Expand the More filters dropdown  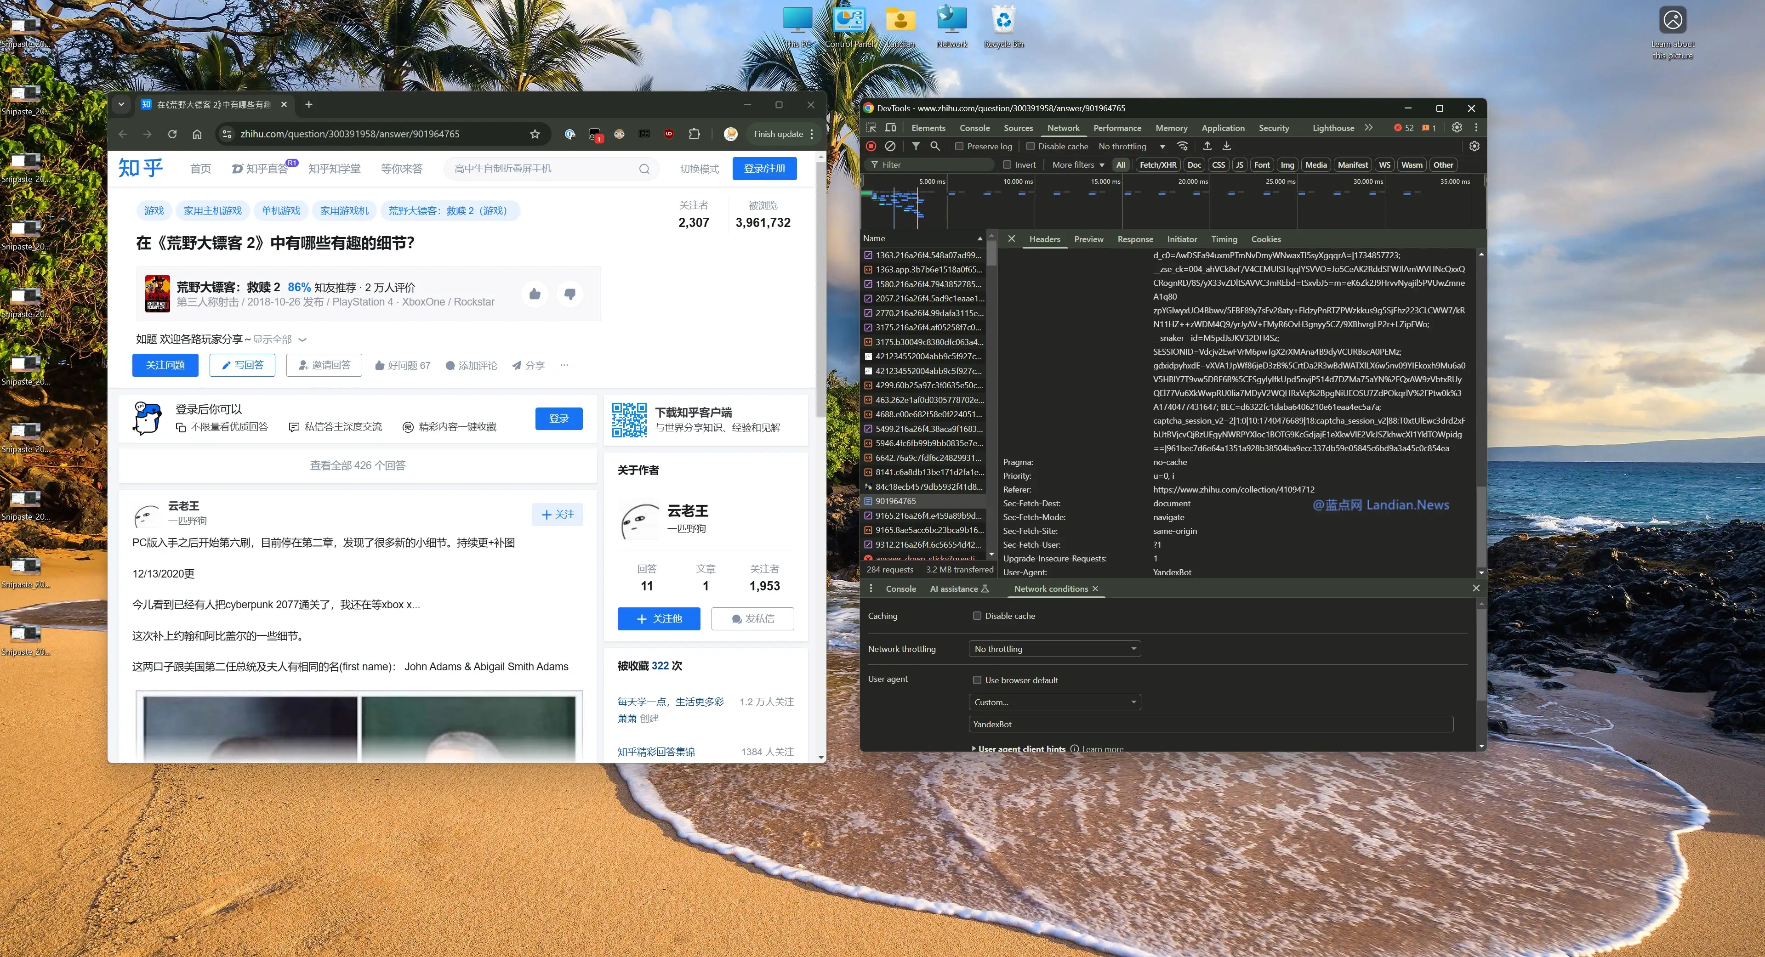point(1078,164)
